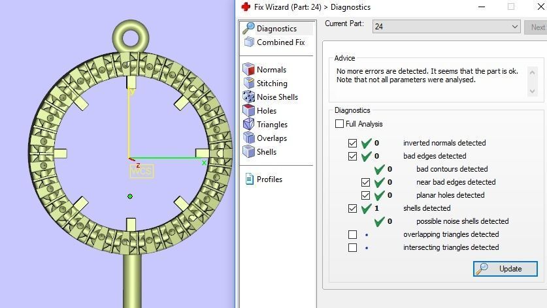Click the green dot marker in the viewport
The image size is (547, 308).
point(130,196)
